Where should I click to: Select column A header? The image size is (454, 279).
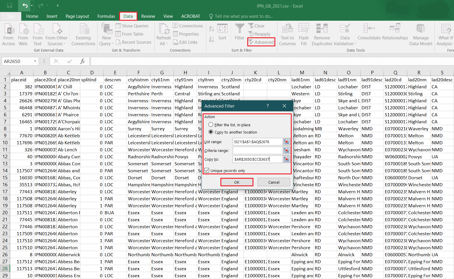pyautogui.click(x=22, y=73)
